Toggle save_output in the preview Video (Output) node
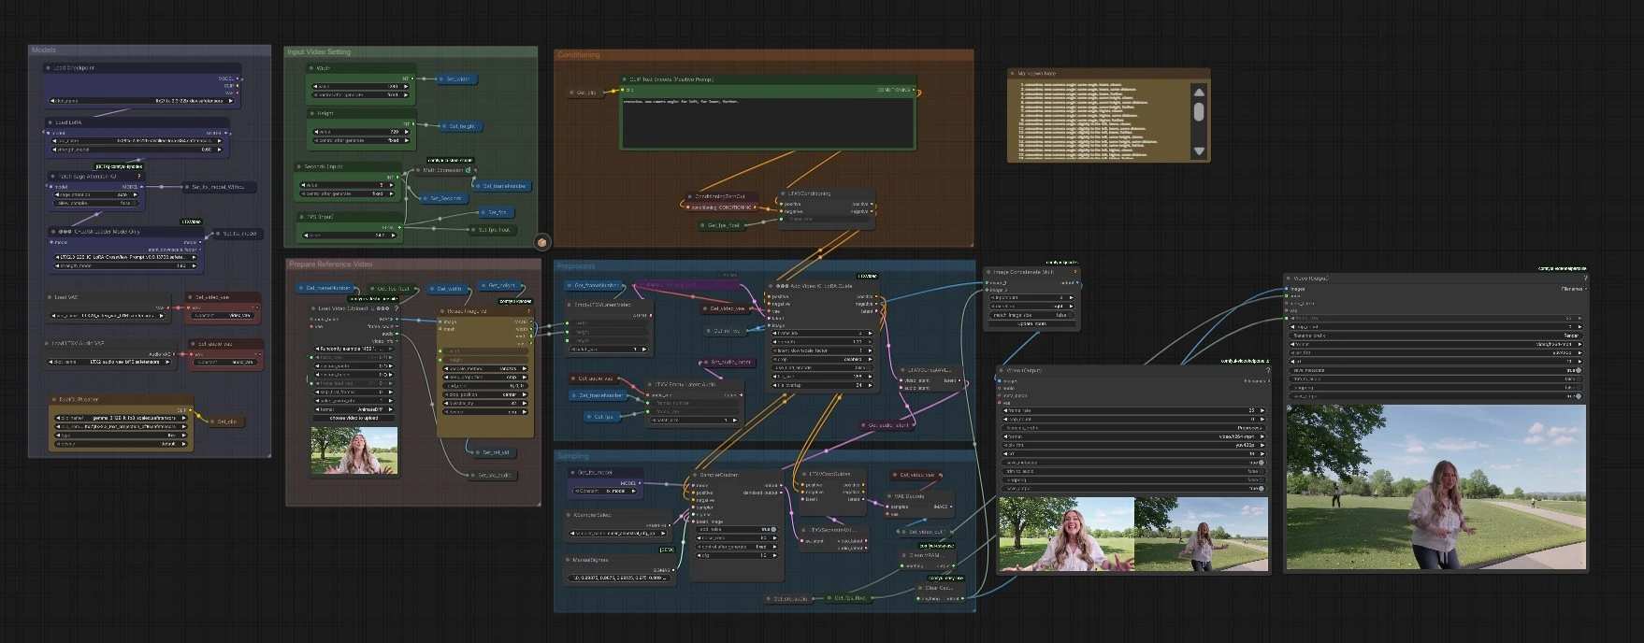Screen dimensions: 1644x643 pos(1134,489)
